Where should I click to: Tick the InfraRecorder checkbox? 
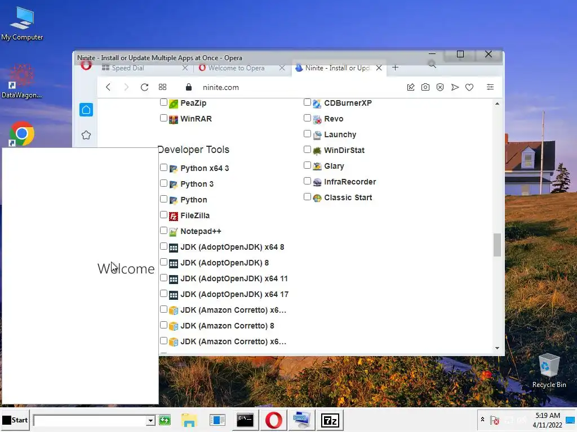click(307, 181)
